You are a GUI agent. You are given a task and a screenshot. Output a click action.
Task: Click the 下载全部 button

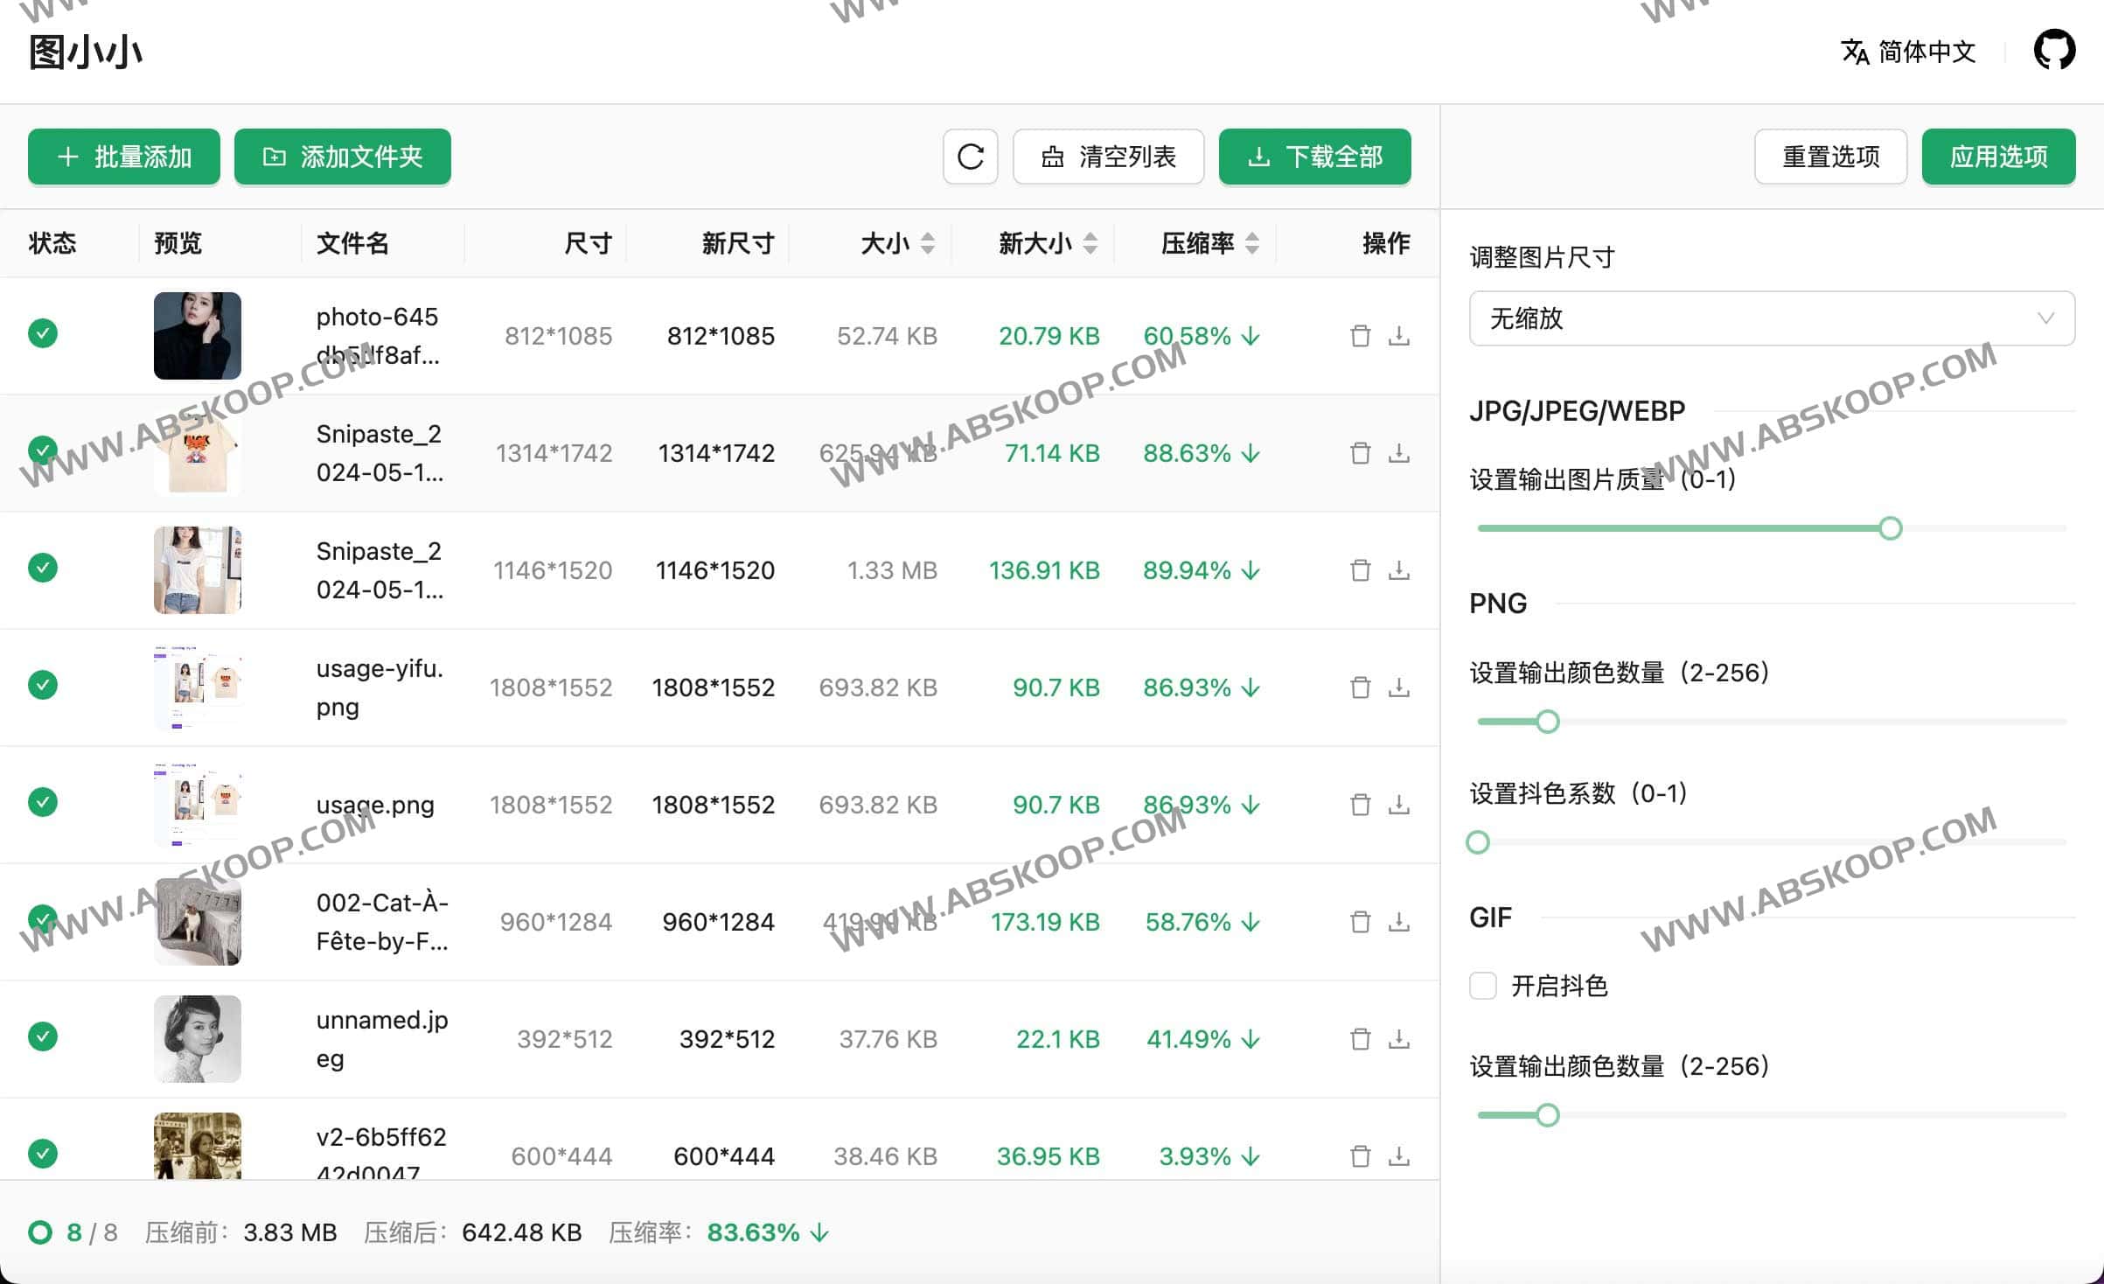pyautogui.click(x=1314, y=157)
